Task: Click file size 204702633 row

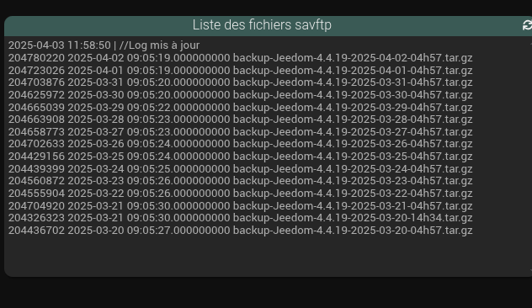Action: click(x=240, y=144)
